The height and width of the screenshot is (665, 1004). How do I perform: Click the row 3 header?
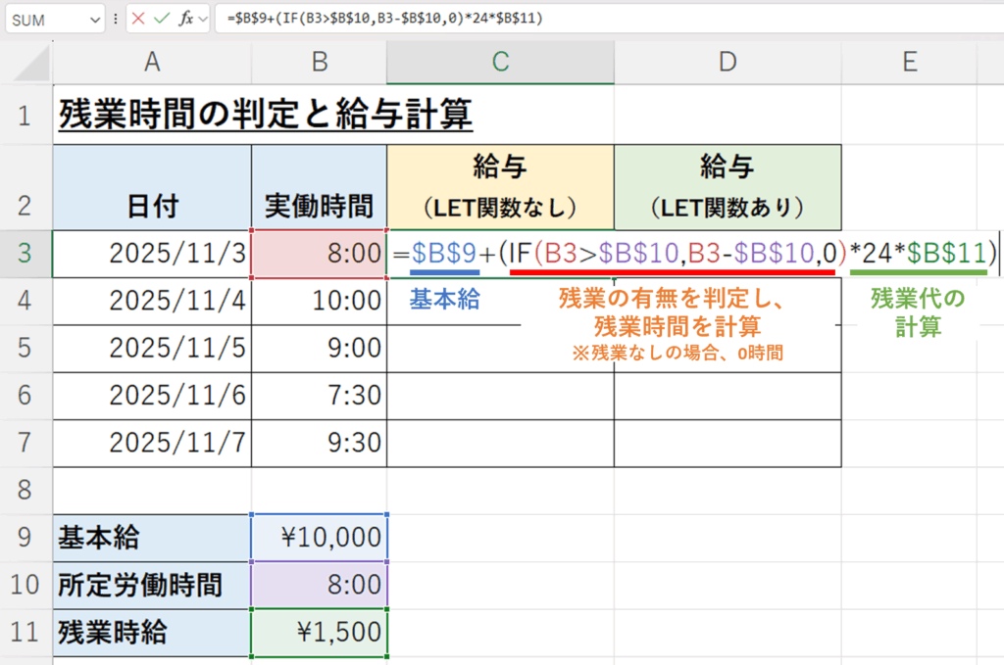[25, 254]
